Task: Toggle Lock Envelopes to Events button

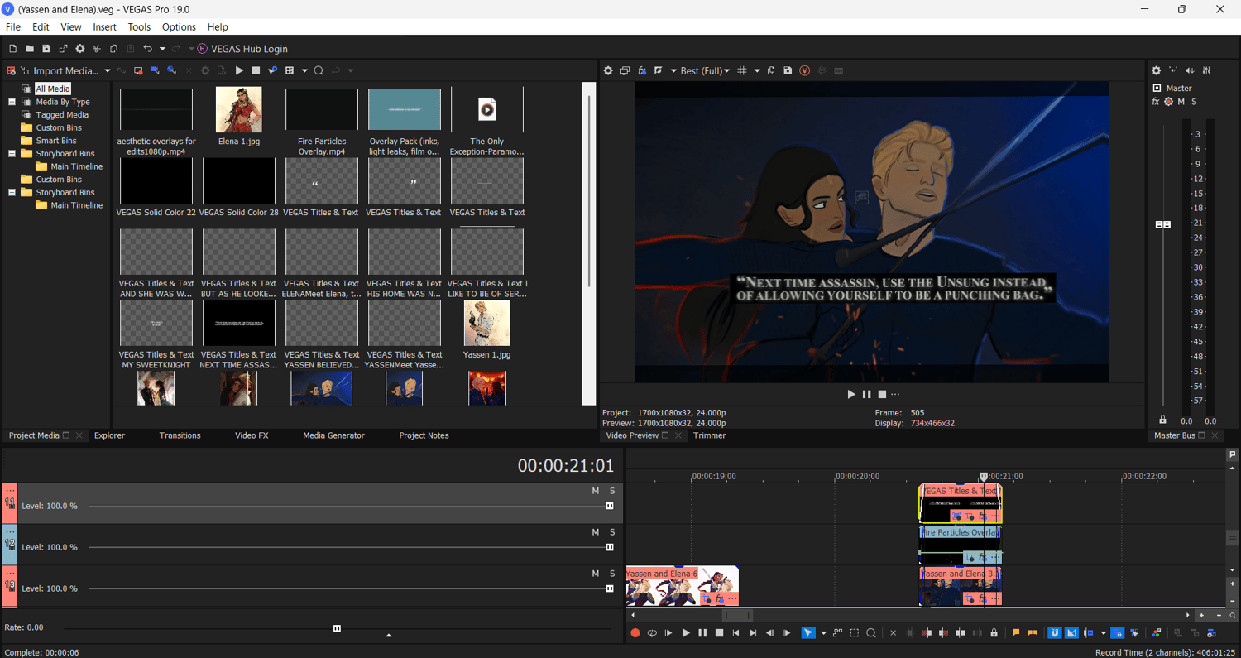Action: click(1117, 633)
